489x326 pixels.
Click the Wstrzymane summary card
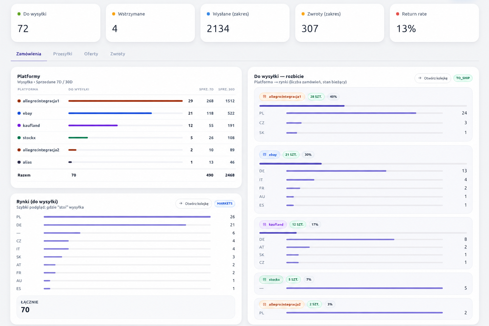pyautogui.click(x=150, y=23)
